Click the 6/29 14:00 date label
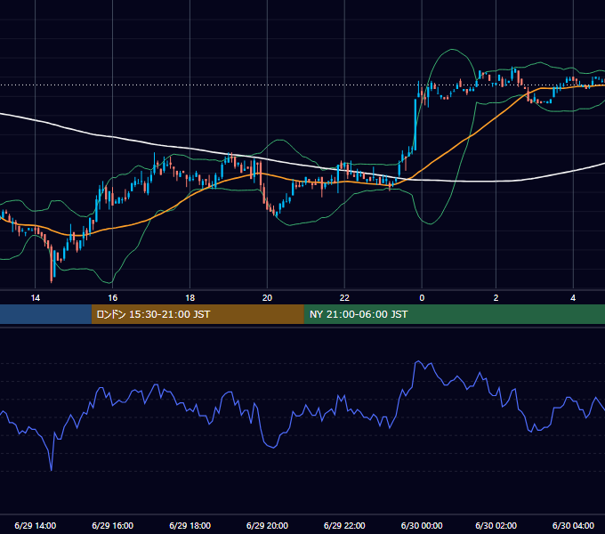The width and height of the screenshot is (605, 534). 35,525
